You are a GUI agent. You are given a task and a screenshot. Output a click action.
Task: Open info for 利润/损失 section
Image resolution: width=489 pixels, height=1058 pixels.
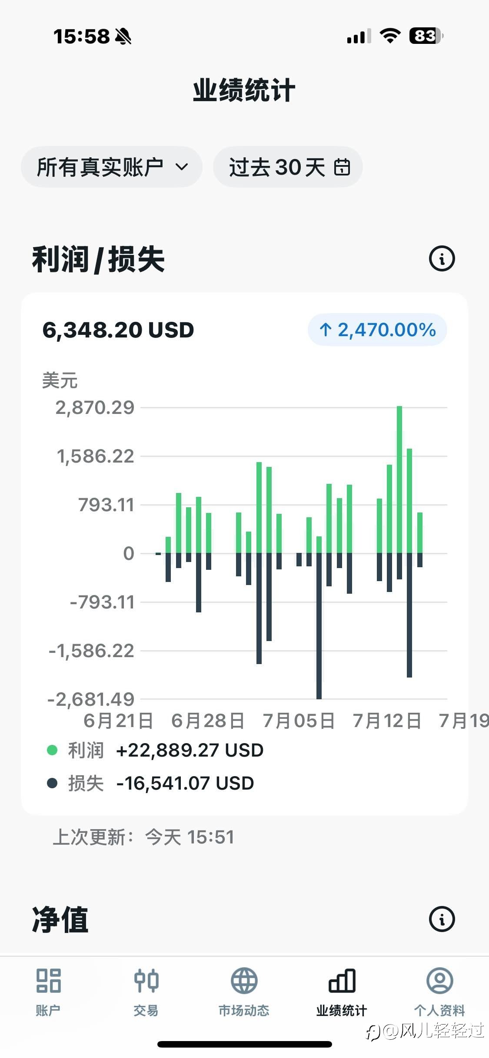[x=442, y=259]
